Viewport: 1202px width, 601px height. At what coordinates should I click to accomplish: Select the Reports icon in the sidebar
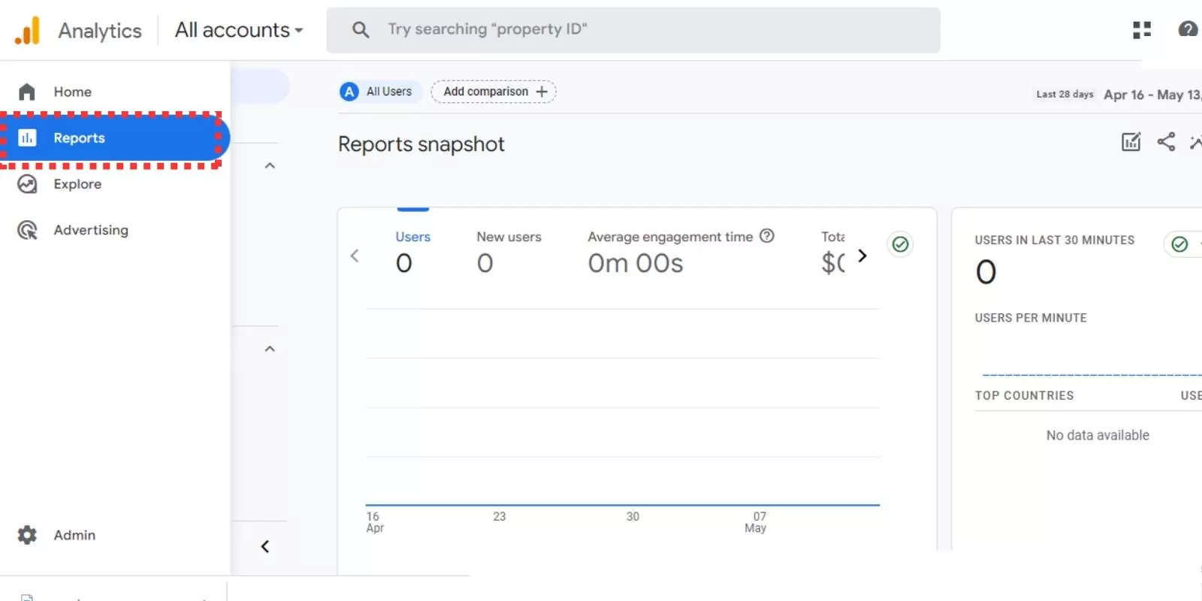point(27,137)
